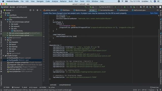
Task: Toggle the Resource Manager side tab
Action: 1,27
